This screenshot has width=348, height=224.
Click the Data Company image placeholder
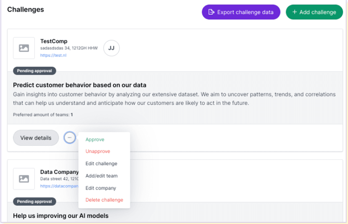[x=24, y=179]
